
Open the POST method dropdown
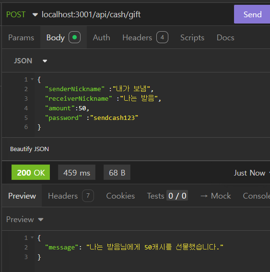pos(22,14)
